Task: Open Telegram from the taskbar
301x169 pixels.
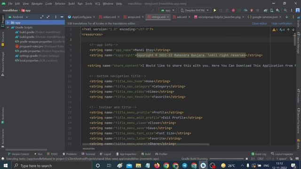Action: coord(185,166)
